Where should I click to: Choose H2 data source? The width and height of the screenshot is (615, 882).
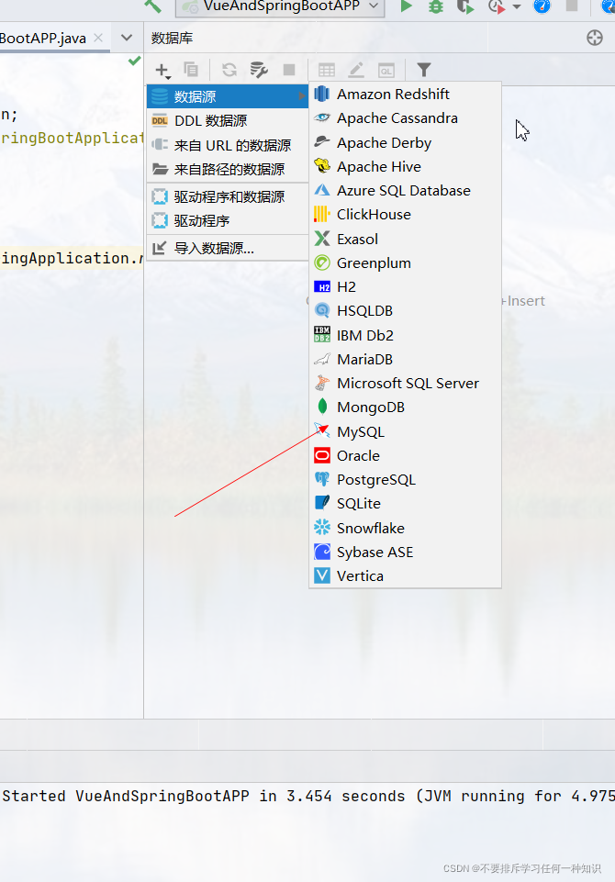405,287
